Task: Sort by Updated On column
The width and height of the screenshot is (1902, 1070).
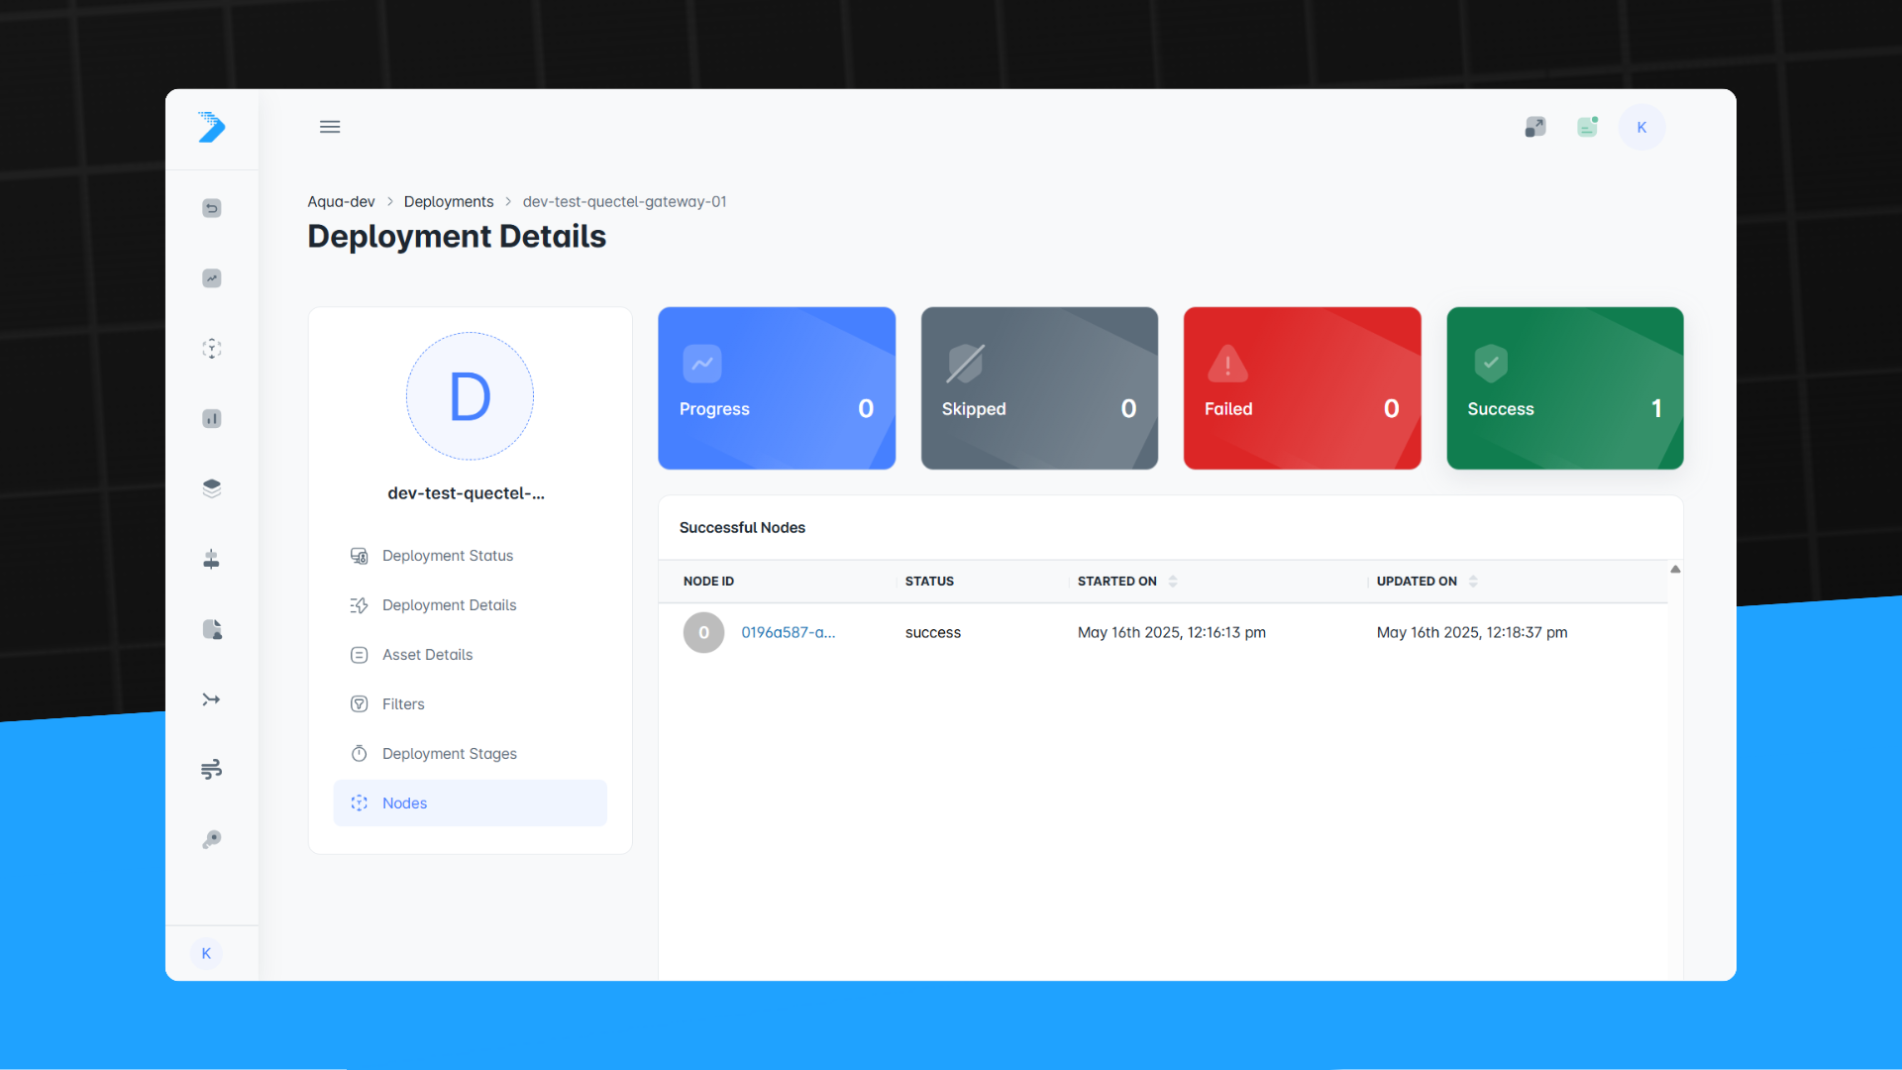Action: (1473, 582)
